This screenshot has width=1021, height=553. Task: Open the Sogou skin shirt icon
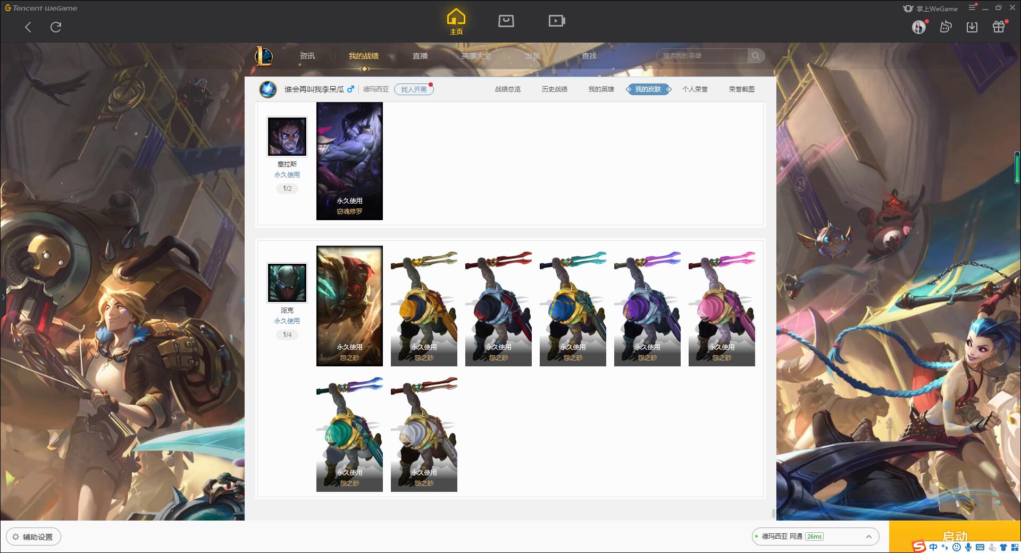coord(1003,547)
